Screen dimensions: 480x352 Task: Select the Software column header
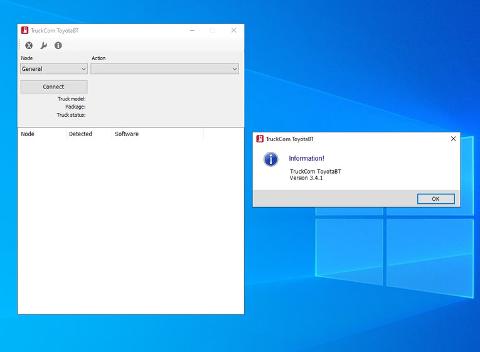(x=157, y=134)
